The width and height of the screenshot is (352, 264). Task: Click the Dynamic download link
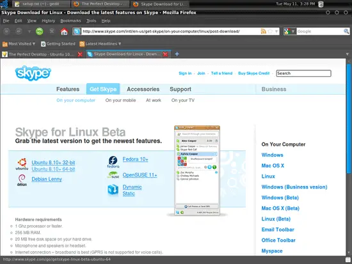tap(132, 187)
